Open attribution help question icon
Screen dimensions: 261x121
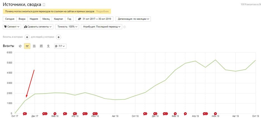(x=124, y=27)
